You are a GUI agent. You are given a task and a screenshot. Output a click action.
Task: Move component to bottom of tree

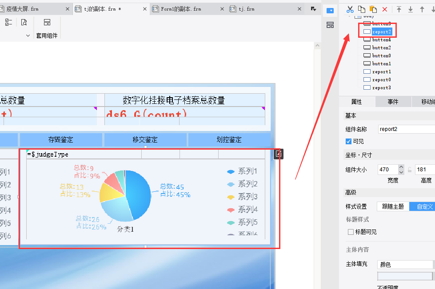tap(411, 9)
